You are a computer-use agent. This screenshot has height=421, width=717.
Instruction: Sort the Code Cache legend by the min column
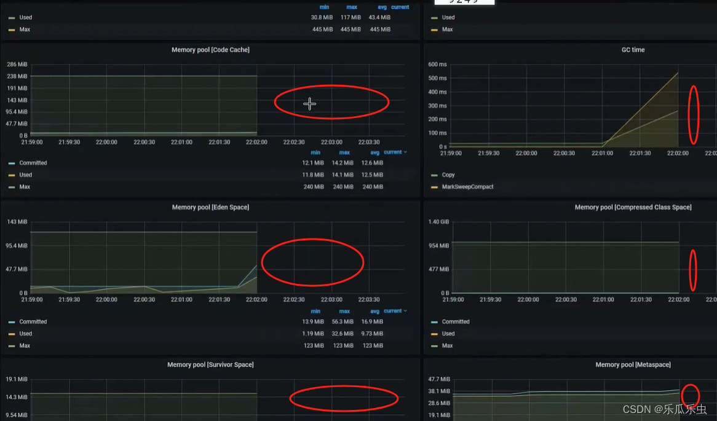pyautogui.click(x=315, y=152)
